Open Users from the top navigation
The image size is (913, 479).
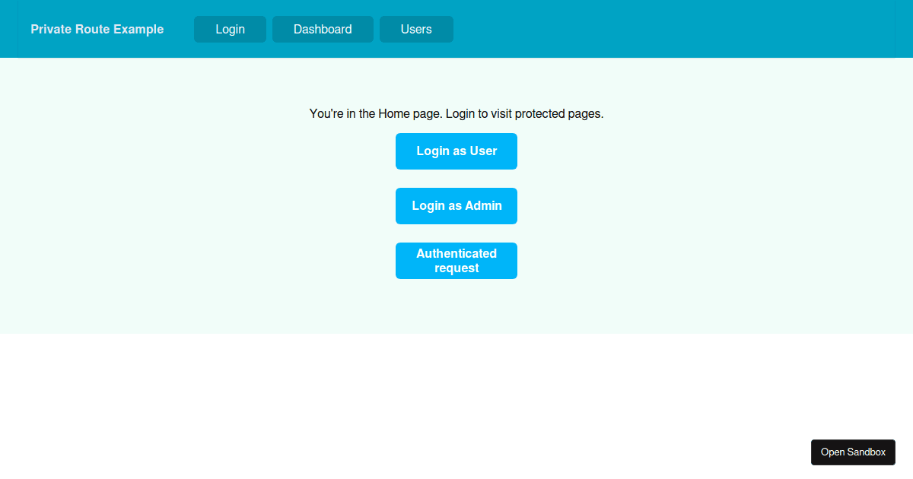(416, 29)
